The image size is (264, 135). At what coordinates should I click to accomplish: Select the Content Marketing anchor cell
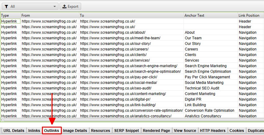(211, 94)
